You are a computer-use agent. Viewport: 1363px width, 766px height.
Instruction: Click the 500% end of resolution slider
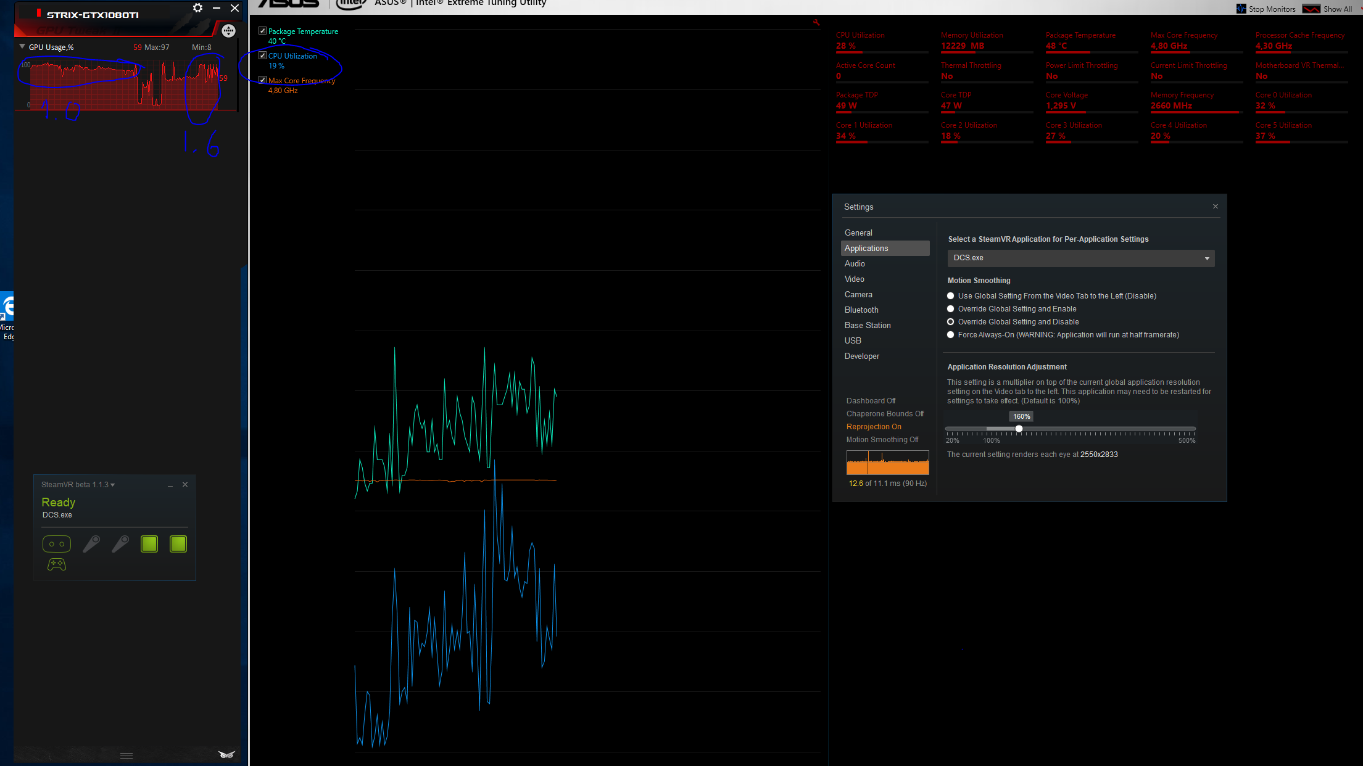pyautogui.click(x=1194, y=429)
